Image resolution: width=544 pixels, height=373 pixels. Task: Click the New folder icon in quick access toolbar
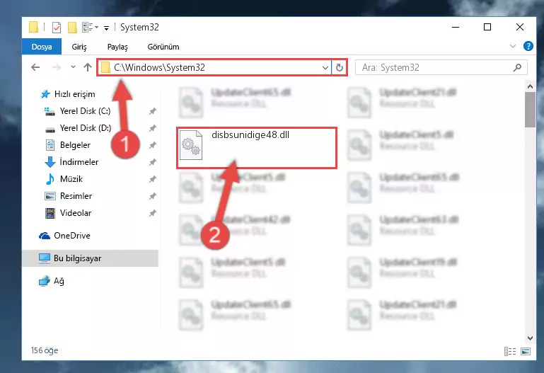point(72,27)
